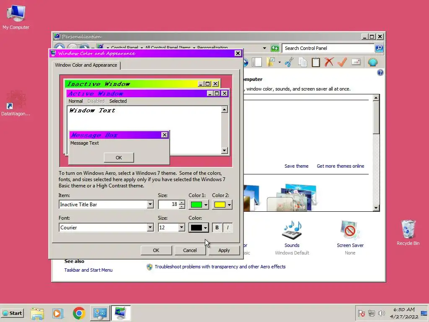Open the black font Color swatch picker
The width and height of the screenshot is (429, 322).
point(198,228)
